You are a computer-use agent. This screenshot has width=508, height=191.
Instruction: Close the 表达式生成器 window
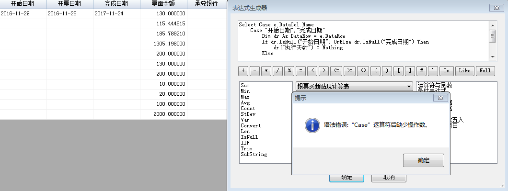[x=496, y=8]
